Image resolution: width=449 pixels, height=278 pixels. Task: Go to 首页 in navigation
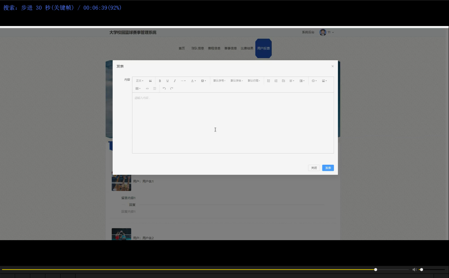[x=182, y=48]
